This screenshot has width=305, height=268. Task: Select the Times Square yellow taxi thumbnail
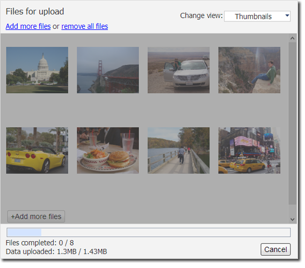tap(249, 150)
